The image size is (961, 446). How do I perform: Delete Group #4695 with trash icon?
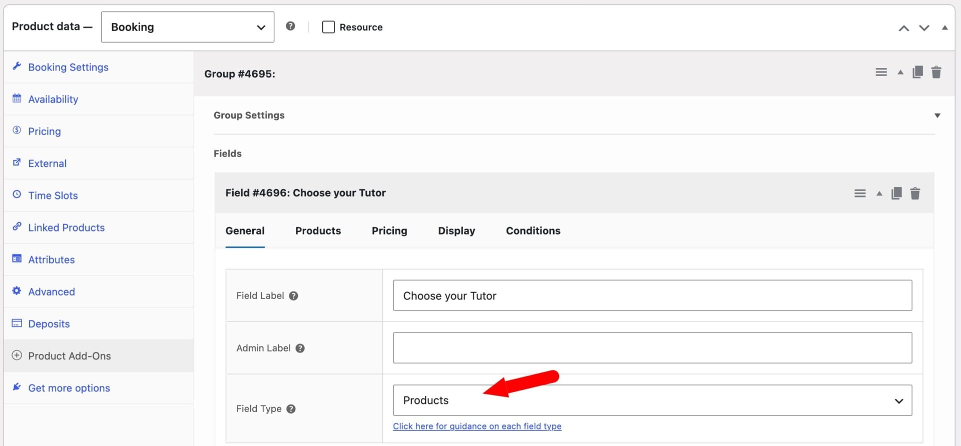coord(936,72)
